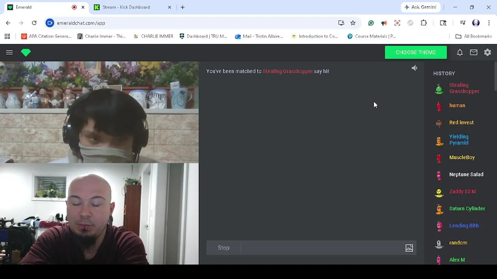Mute chat sound with speaker icon
The height and width of the screenshot is (279, 497).
coord(415,68)
